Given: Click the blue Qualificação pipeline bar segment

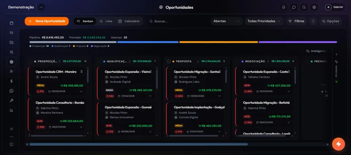Looking at the screenshot, I should (148, 42).
